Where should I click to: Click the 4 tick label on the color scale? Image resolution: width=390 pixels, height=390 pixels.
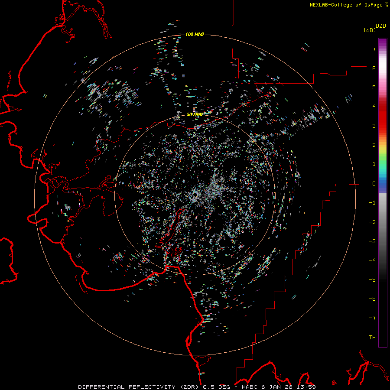click(374, 107)
